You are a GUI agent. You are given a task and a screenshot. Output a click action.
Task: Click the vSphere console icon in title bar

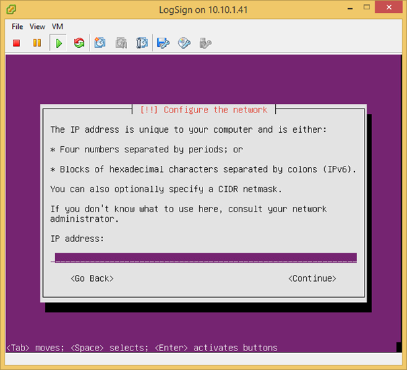point(11,9)
